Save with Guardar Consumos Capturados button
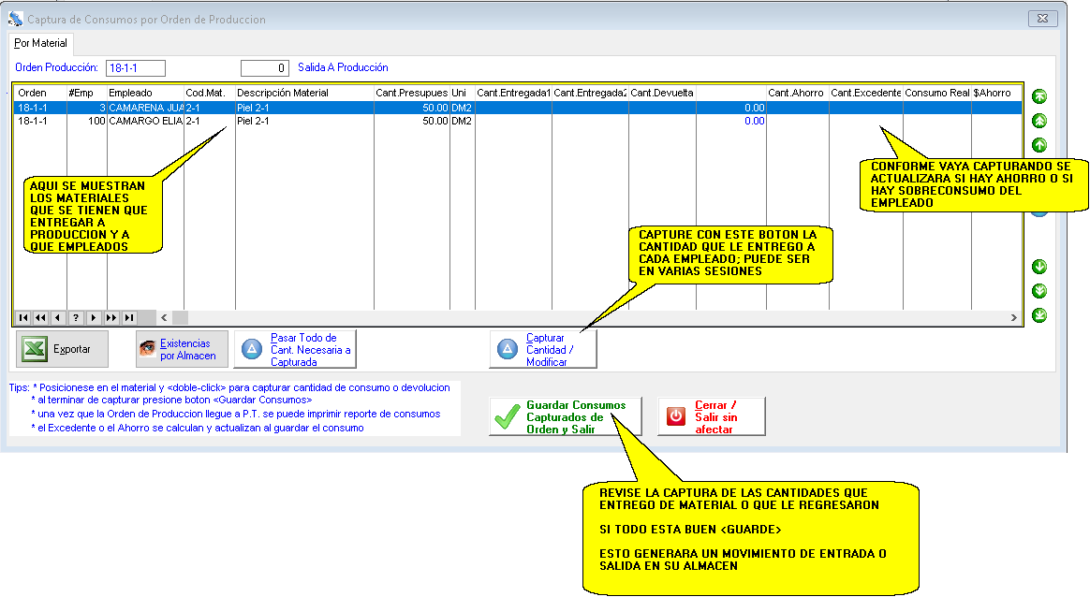The image size is (1090, 597). click(x=565, y=417)
